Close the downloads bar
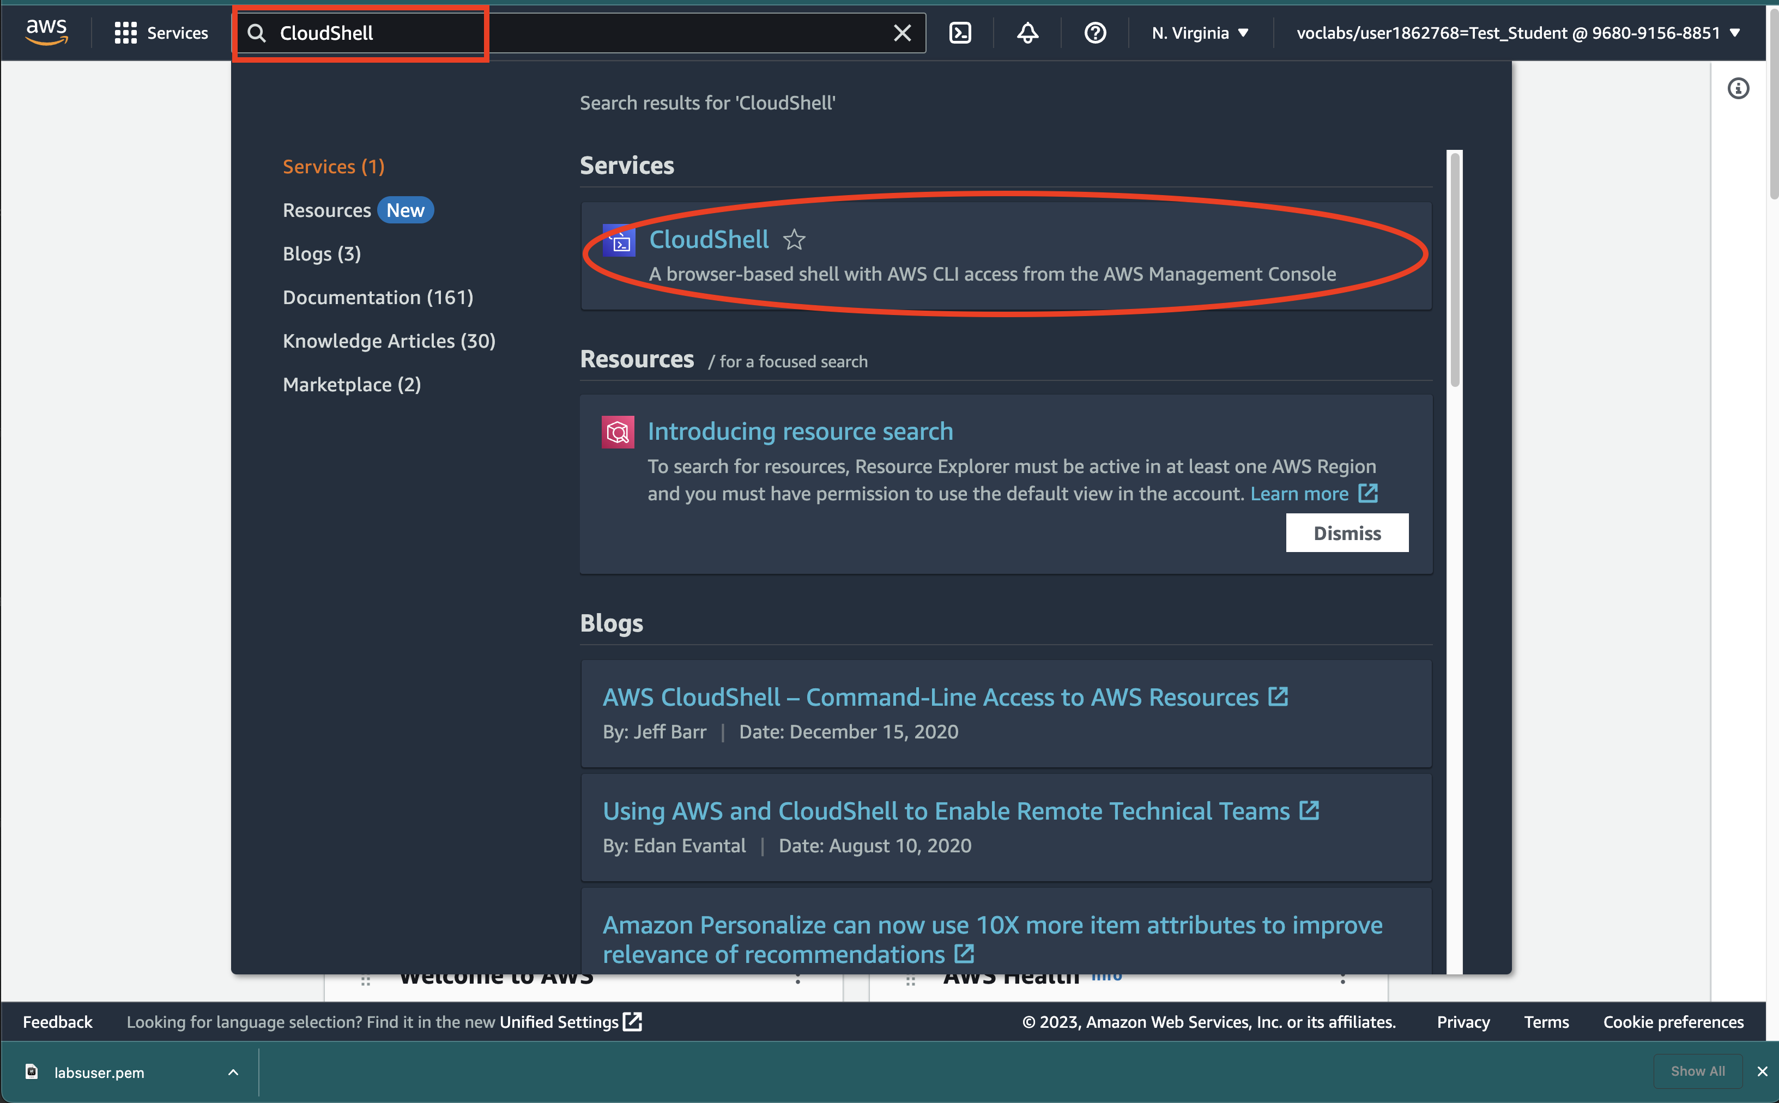1779x1103 pixels. tap(1762, 1071)
